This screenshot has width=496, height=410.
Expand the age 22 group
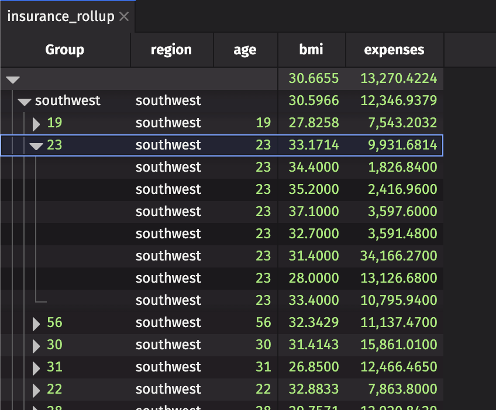tap(36, 389)
